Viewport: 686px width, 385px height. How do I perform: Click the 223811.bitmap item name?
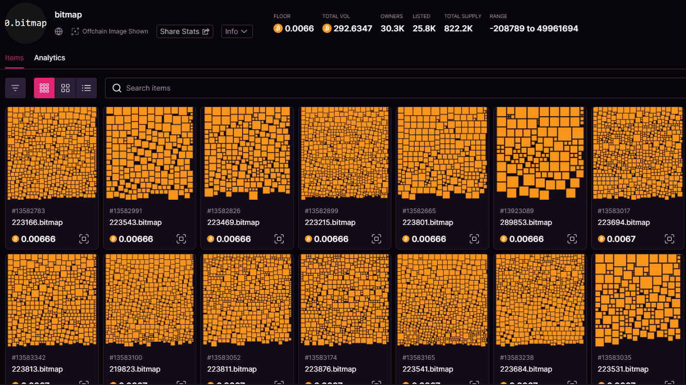point(233,369)
